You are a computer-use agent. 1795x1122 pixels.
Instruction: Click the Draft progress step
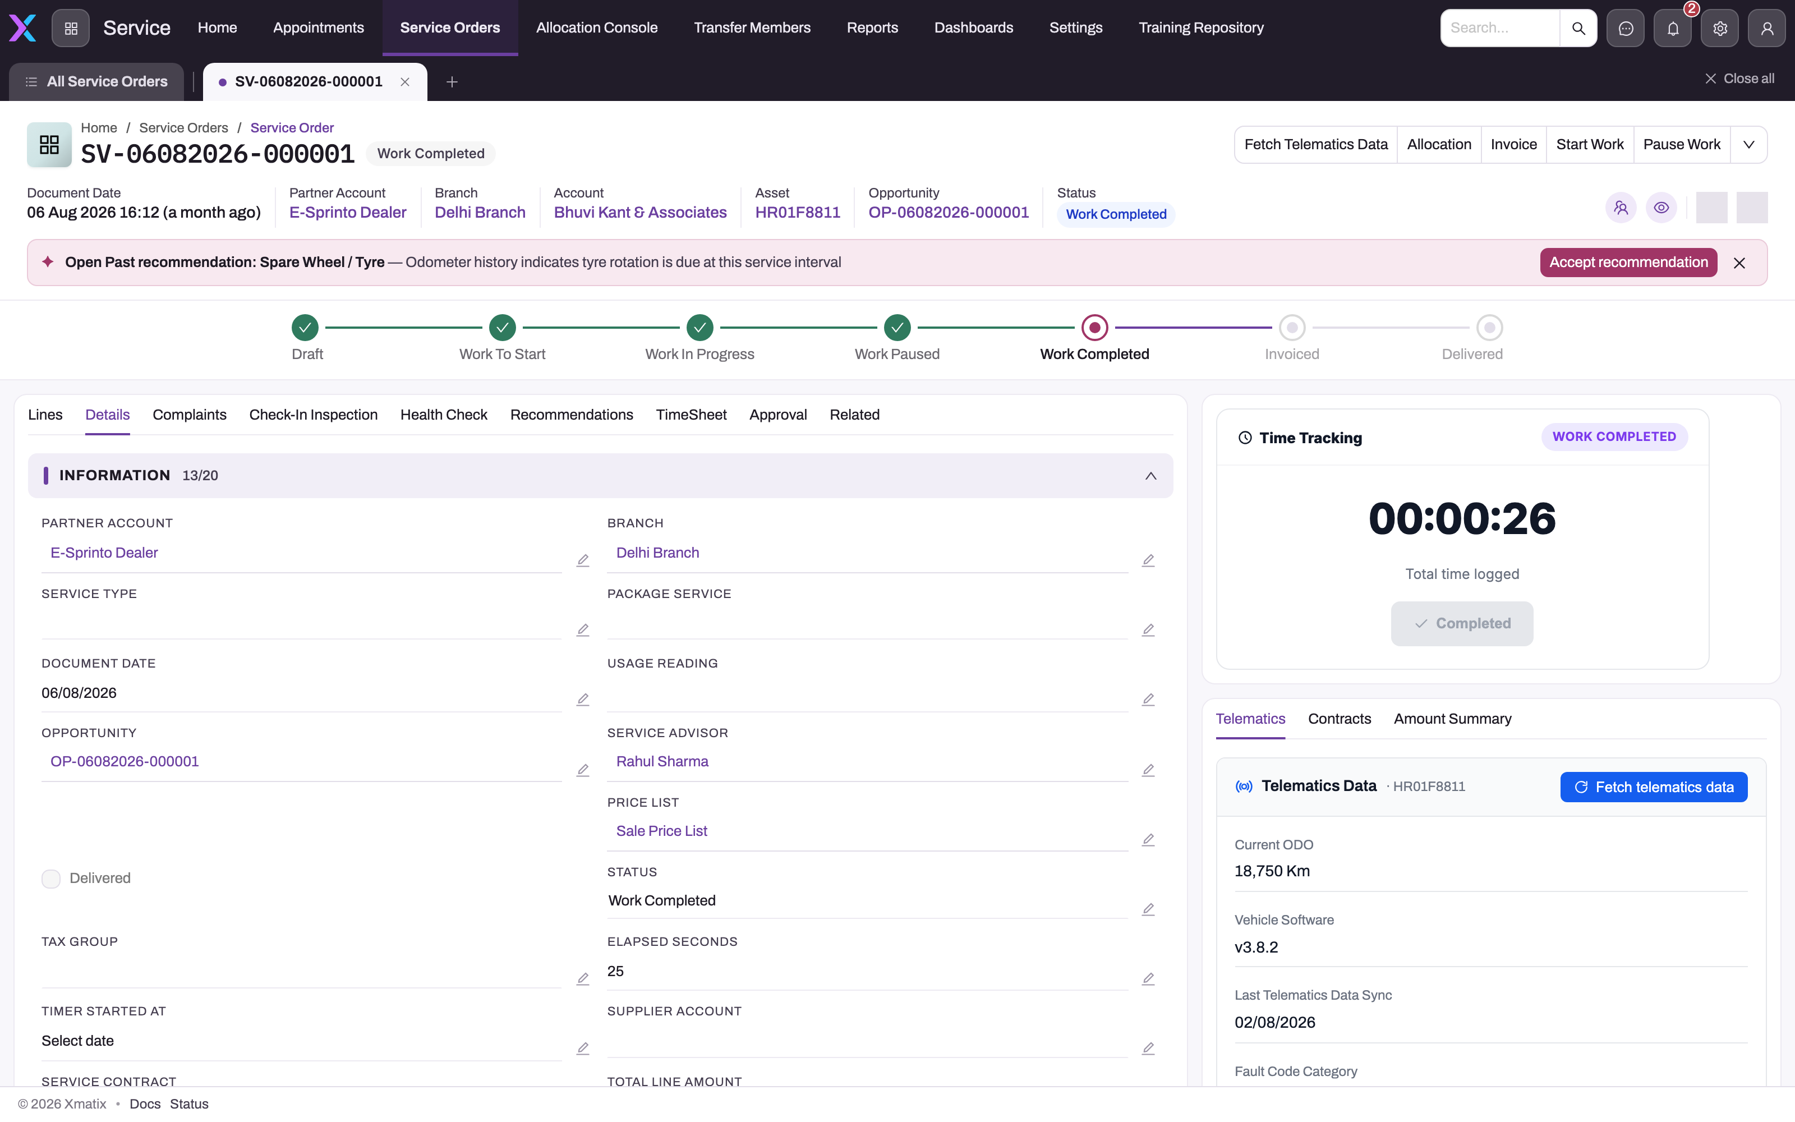[305, 327]
